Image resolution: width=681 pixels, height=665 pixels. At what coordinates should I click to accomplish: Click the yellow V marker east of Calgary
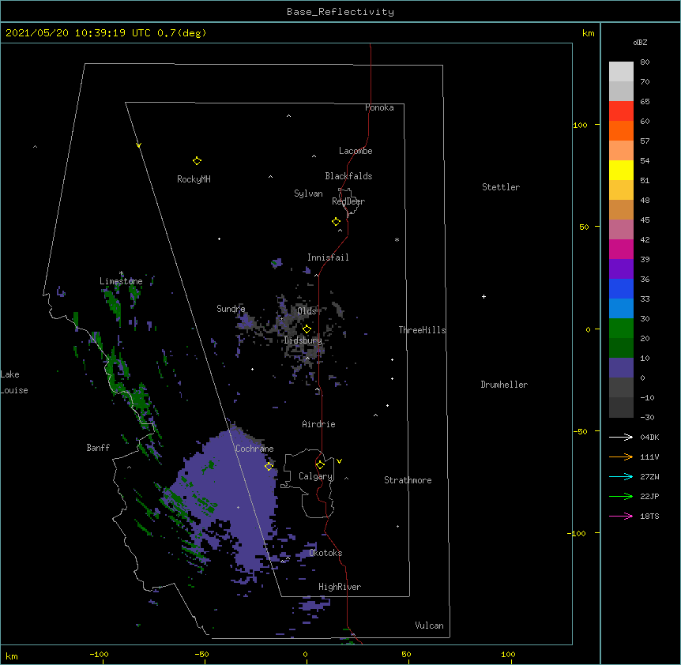click(339, 461)
